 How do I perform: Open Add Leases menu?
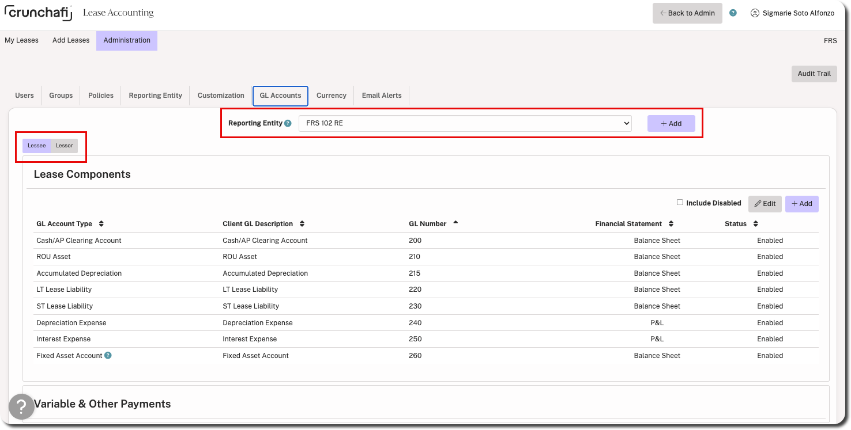tap(71, 40)
